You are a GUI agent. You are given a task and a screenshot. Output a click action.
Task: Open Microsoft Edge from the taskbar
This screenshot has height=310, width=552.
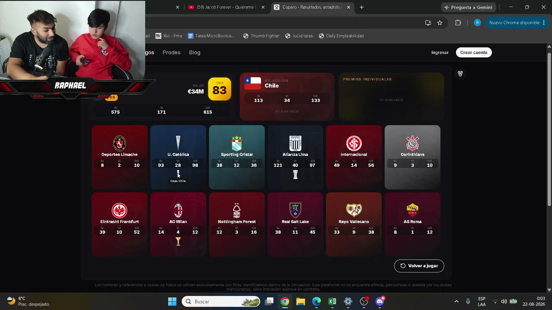pyautogui.click(x=317, y=301)
